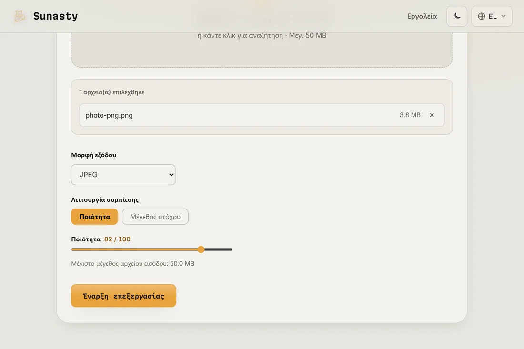Open the JPEG output format dropdown
Screen dimensions: 524x349
pos(123,175)
